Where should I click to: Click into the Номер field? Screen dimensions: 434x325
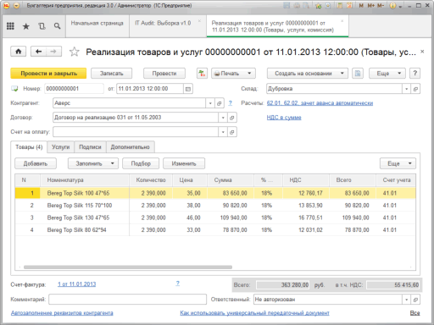point(74,89)
